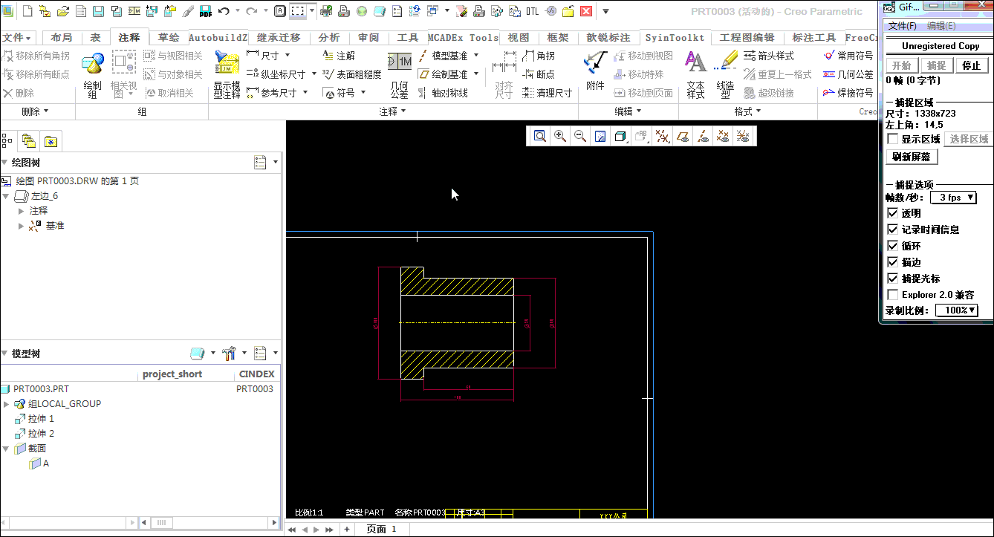Disable the 循环 loop checkbox
This screenshot has width=994, height=537.
point(893,246)
